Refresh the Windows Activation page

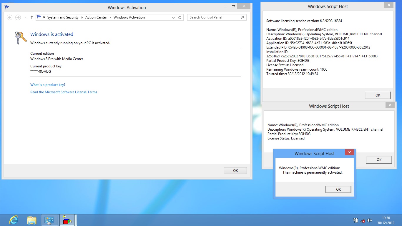(x=180, y=17)
